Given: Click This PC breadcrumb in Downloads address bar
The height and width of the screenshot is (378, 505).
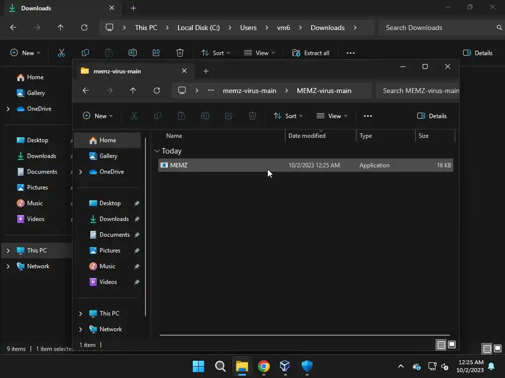Looking at the screenshot, I should [146, 28].
